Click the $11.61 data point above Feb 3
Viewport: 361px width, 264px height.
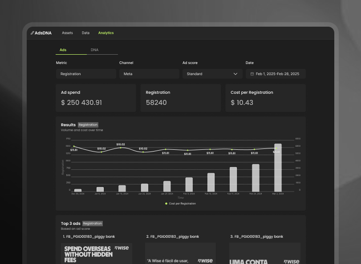coord(188,150)
